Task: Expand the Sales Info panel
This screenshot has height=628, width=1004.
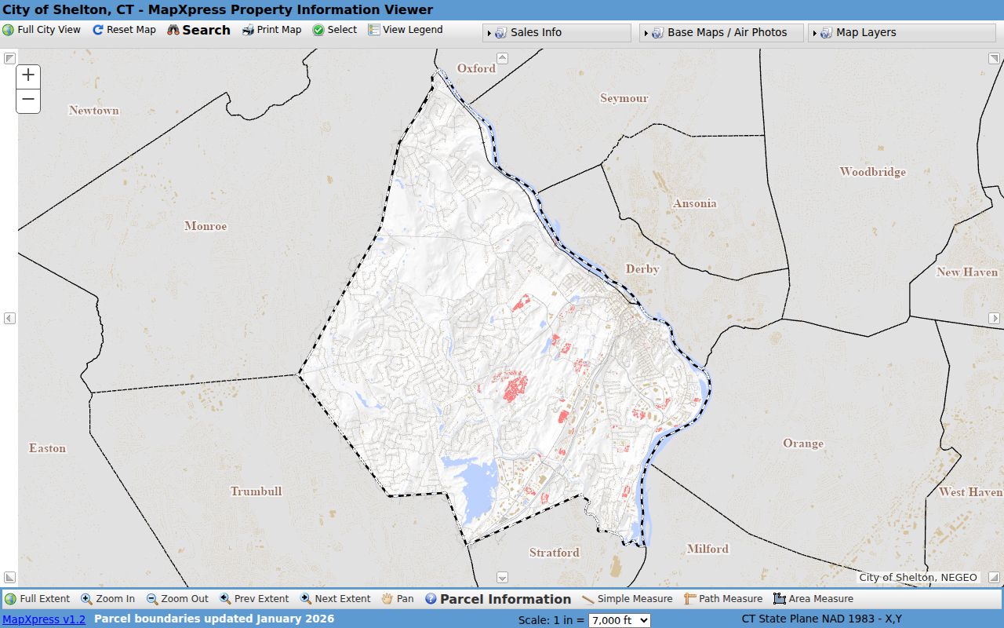Action: click(557, 32)
